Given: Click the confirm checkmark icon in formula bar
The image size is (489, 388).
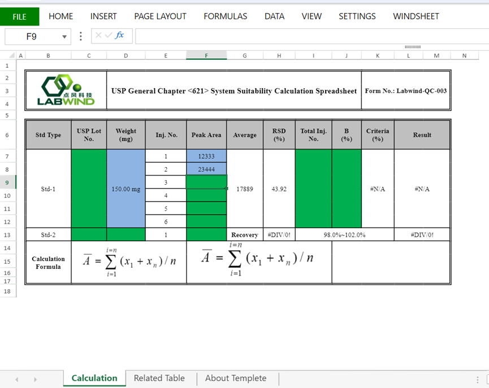Looking at the screenshot, I should click(x=109, y=36).
